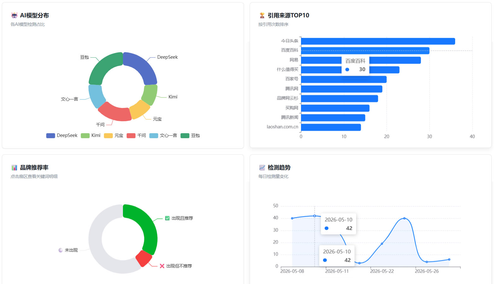
Task: Click the trend data point on the dashed hover line
Action: click(x=315, y=216)
